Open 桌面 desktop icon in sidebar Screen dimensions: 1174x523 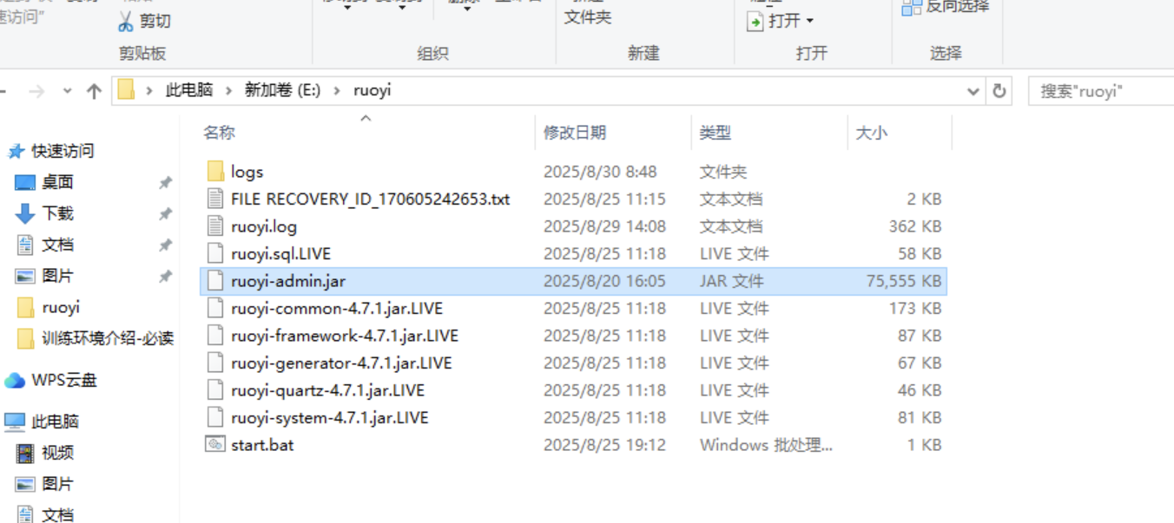25,182
